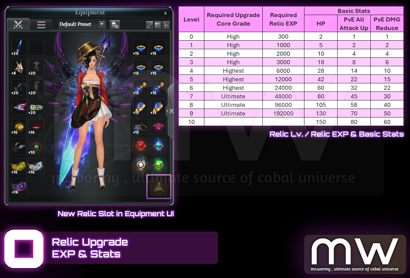Click the chain link icon
Viewport: 410px width, 278px height.
click(150, 25)
